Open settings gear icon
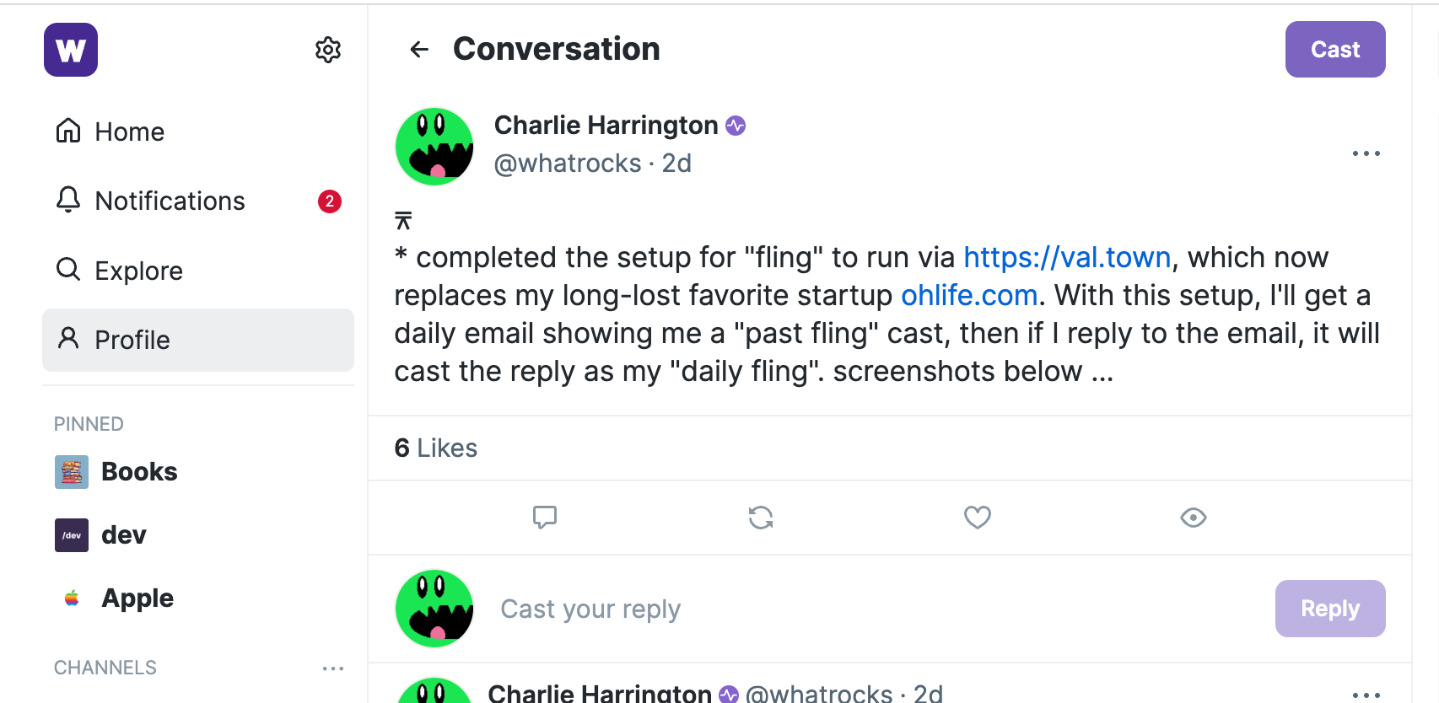 [328, 50]
